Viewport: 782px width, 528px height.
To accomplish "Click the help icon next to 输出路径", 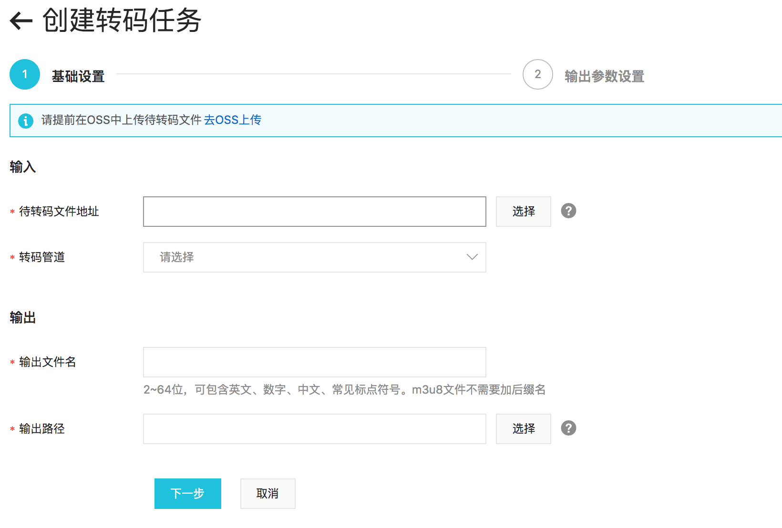I will click(x=568, y=428).
